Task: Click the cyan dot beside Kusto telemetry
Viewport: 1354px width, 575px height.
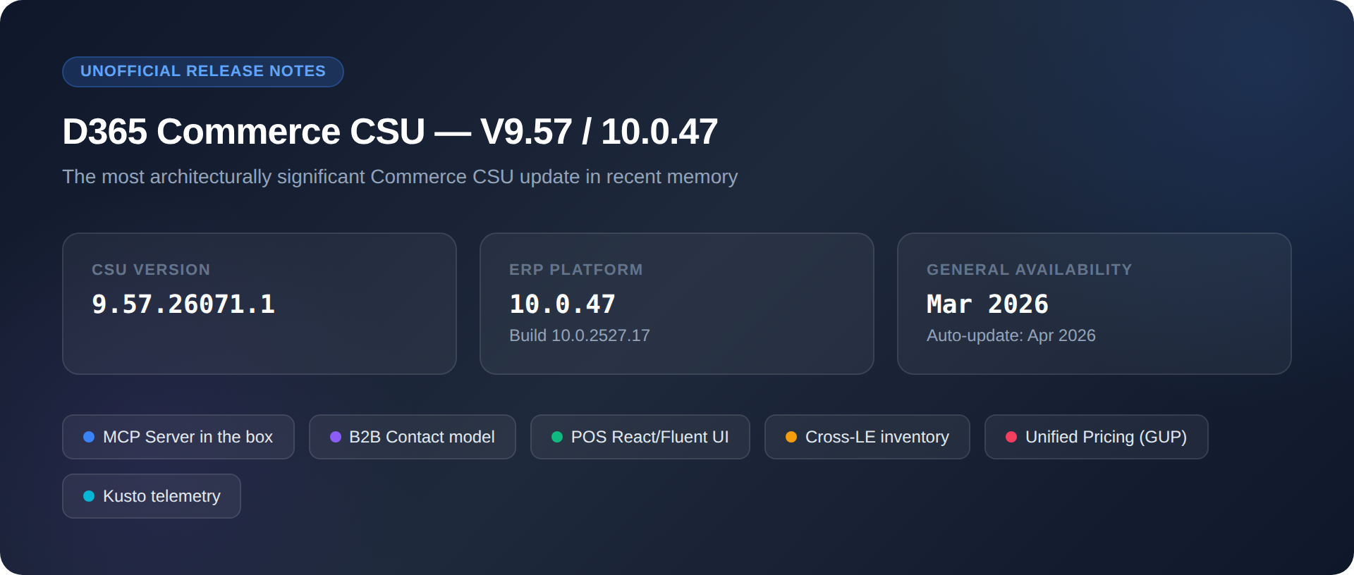Action: tap(89, 496)
